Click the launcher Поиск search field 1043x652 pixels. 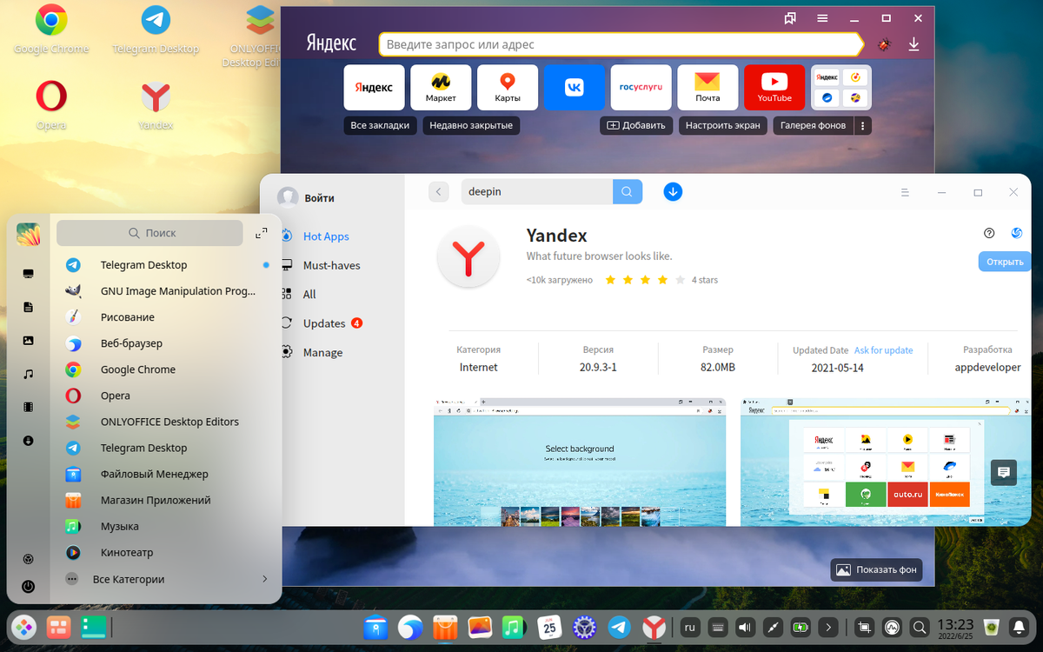point(149,233)
